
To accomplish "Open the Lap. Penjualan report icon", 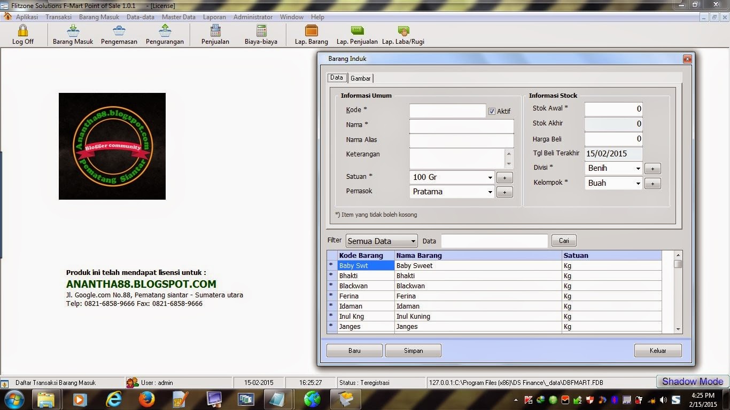I will tap(357, 35).
